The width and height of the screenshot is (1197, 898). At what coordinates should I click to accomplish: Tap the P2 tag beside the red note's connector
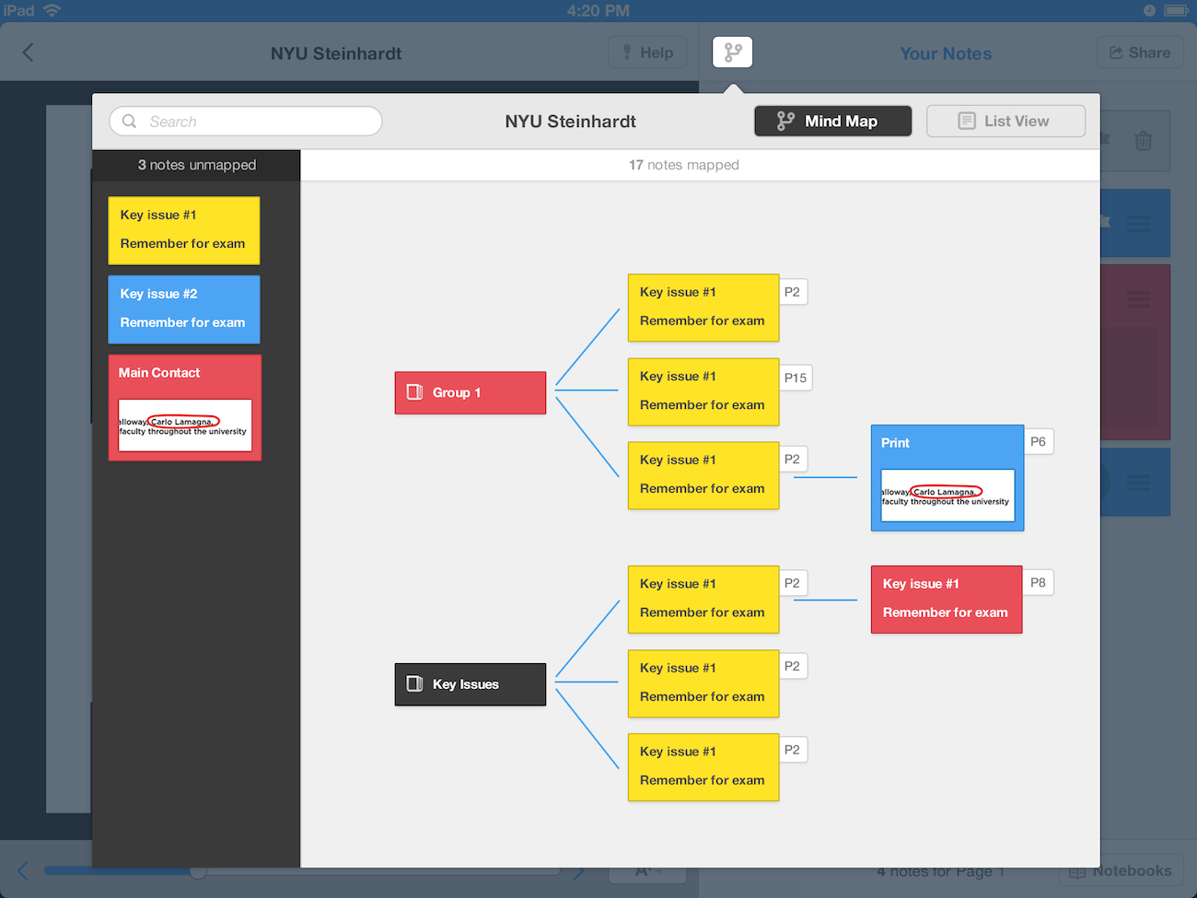[793, 583]
